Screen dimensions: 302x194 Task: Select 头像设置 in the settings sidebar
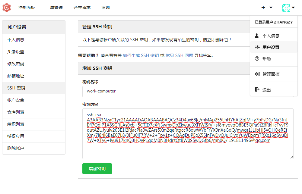16,52
